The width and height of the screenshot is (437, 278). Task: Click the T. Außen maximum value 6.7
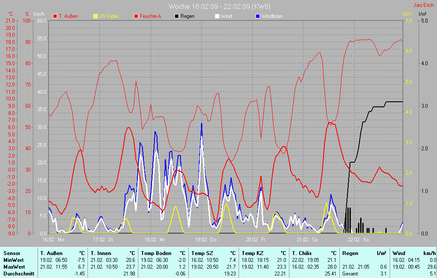tap(82, 267)
